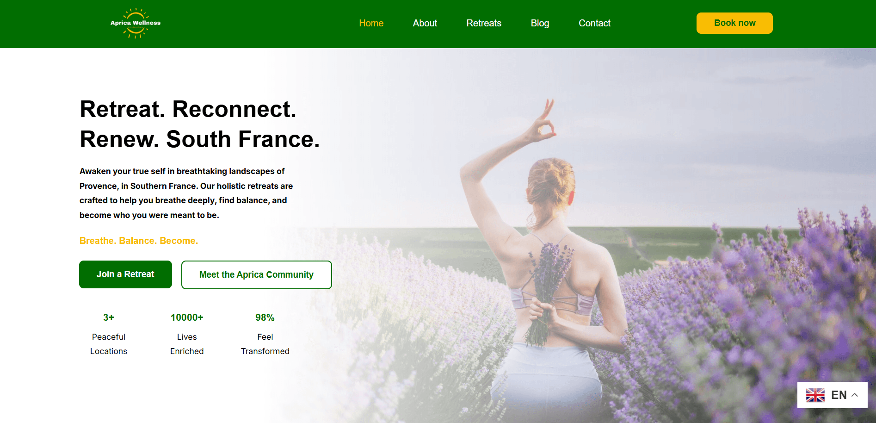This screenshot has width=876, height=423.
Task: Go to the Home menu item
Action: coord(371,23)
